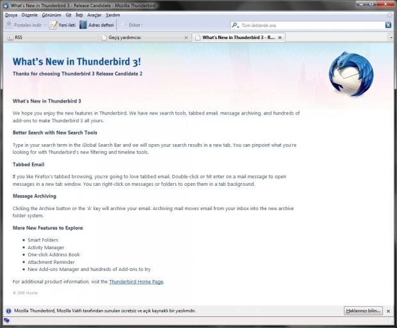
Task: Click the Geçiş yardımcısı tab page icon
Action: [x=104, y=38]
